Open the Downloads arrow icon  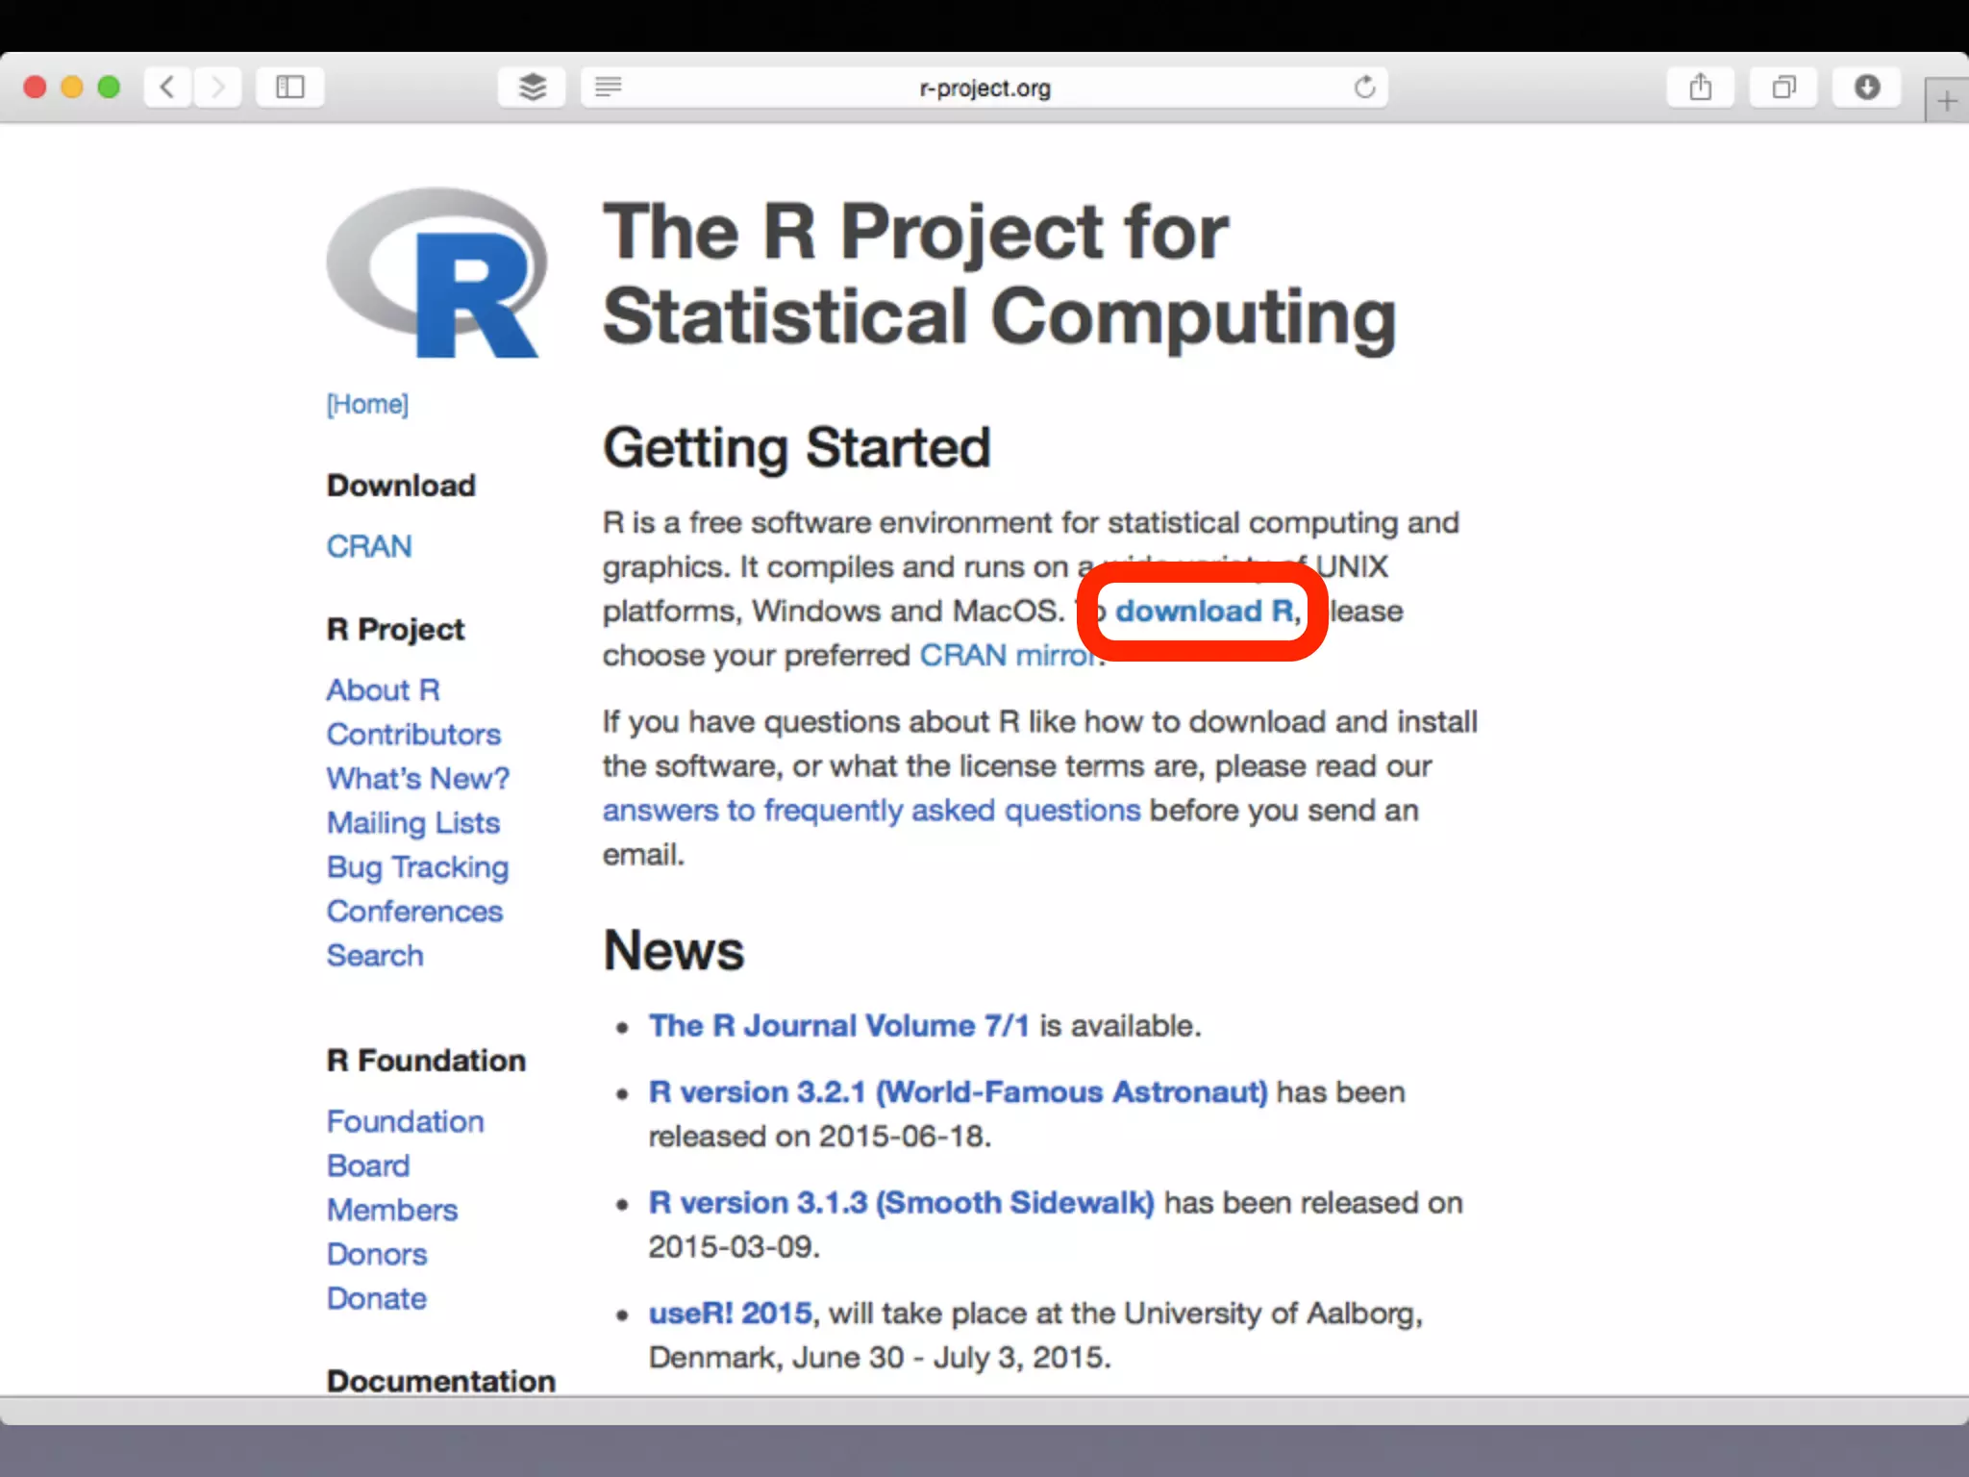(x=1866, y=88)
